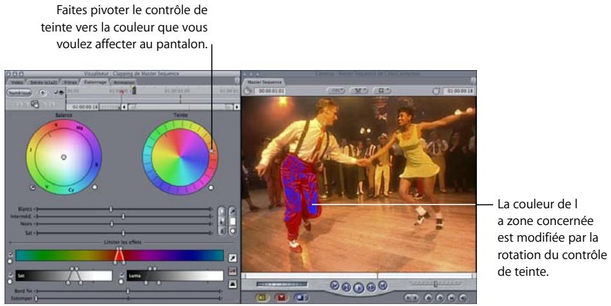
Task: Click the blue Replace edit button
Action: coord(300,298)
